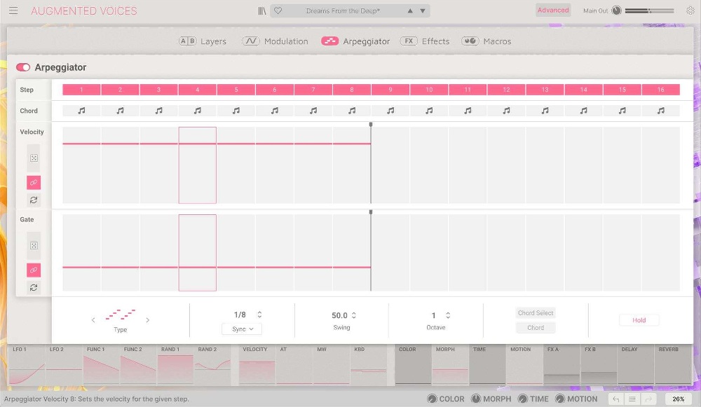701x407 pixels.
Task: Favorite the preset using the heart icon
Action: click(x=278, y=10)
